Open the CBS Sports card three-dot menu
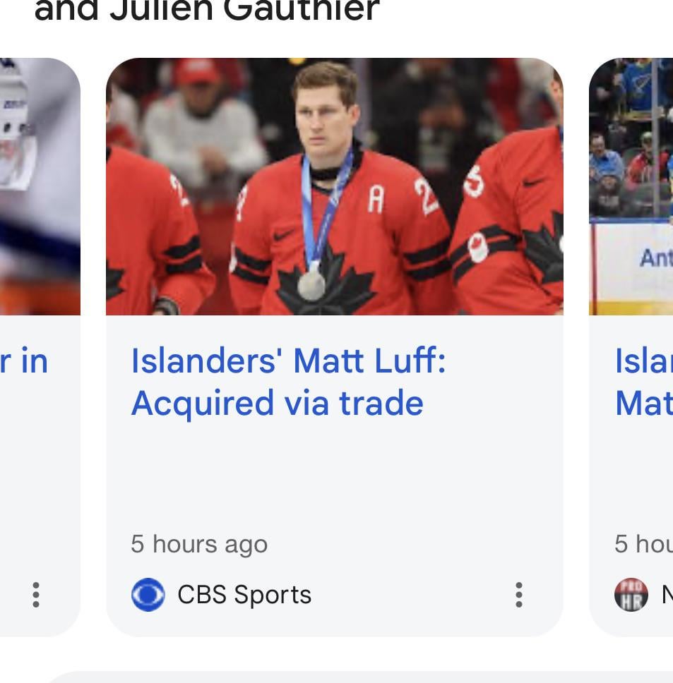Viewport: 673px width, 683px height. (519, 595)
